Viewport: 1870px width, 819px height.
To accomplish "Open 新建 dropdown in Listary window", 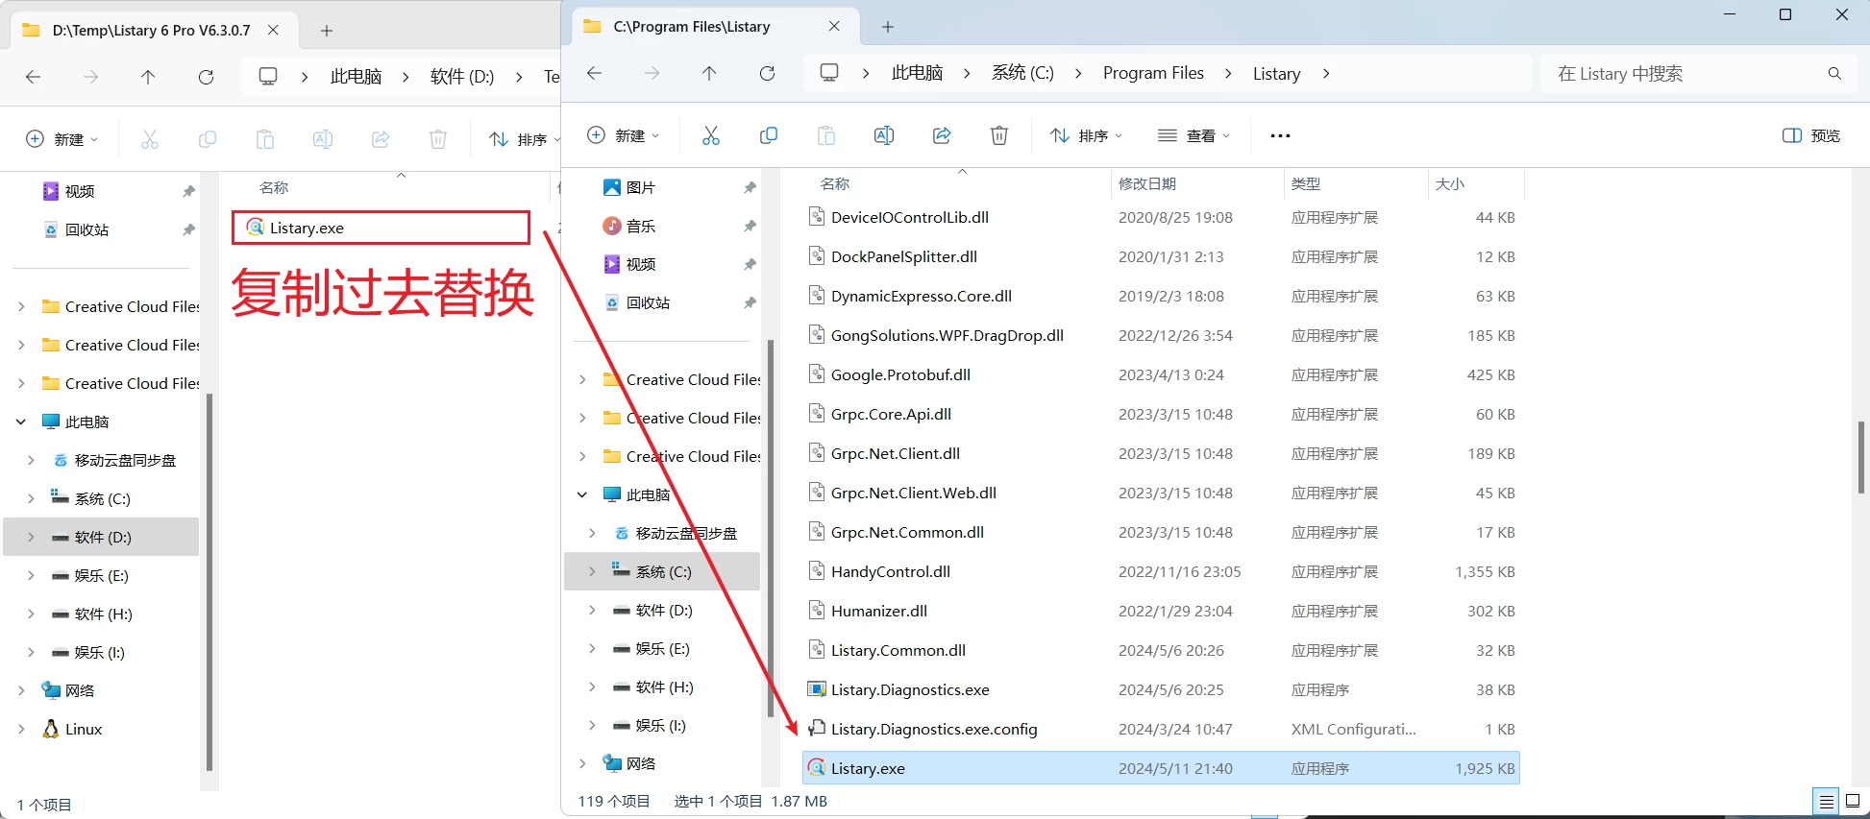I will [624, 135].
